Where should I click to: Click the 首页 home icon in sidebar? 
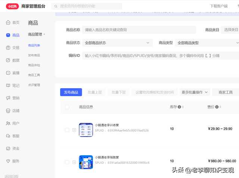(x=8, y=22)
